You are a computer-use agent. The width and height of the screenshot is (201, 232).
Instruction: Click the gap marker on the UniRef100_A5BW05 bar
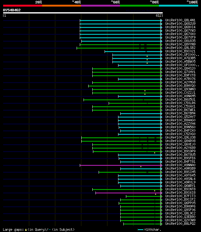coord(147,63)
